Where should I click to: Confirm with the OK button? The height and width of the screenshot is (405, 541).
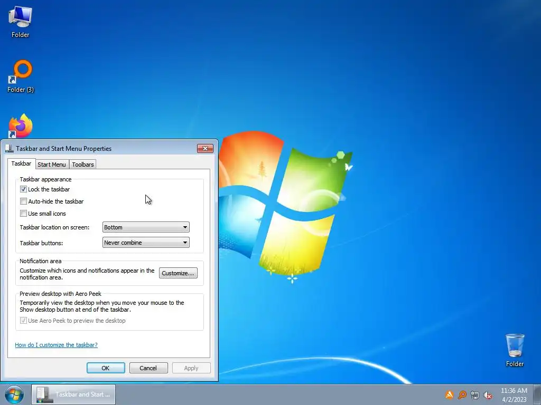tap(106, 368)
